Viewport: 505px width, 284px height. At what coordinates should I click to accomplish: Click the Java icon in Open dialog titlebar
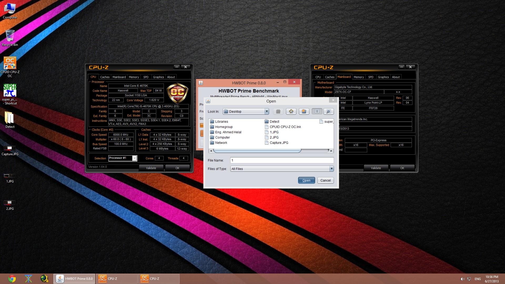[x=208, y=101]
